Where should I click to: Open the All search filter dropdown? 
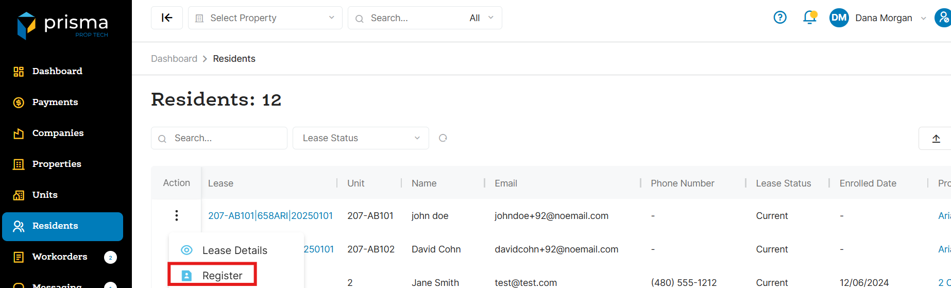(481, 18)
